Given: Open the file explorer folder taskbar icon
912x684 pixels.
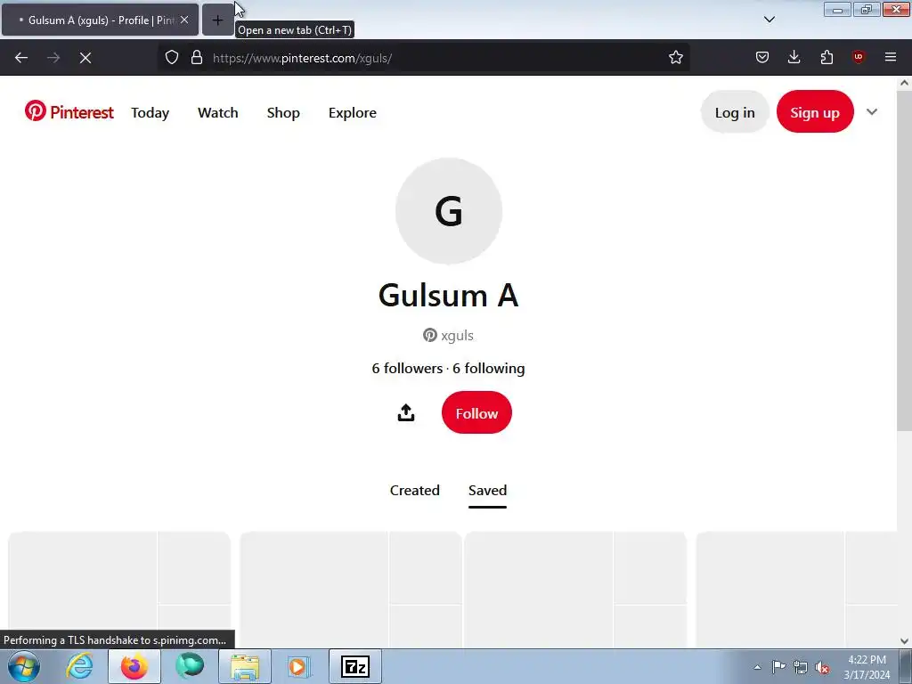Looking at the screenshot, I should (245, 666).
